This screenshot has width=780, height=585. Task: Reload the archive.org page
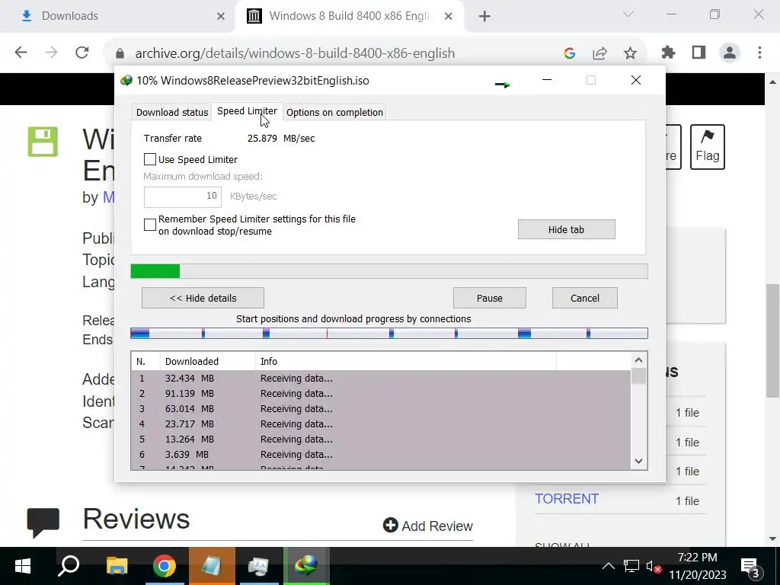coord(82,53)
